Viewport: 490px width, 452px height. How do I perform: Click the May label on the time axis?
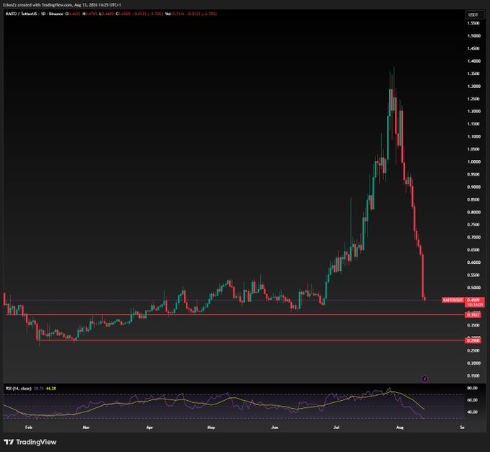click(x=211, y=427)
